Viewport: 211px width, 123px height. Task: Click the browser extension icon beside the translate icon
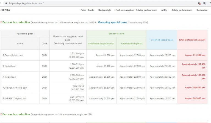[x=199, y=3]
